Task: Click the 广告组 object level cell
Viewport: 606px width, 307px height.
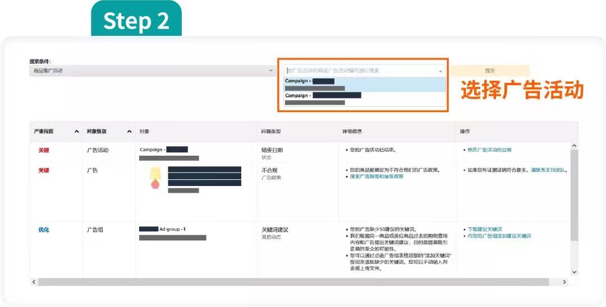Action: [x=95, y=230]
